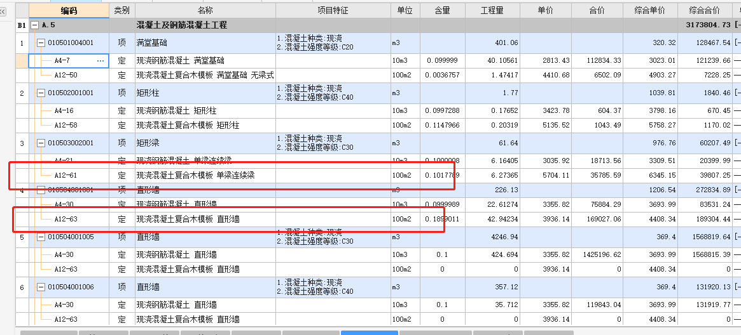Click the 单价 column header

pos(545,10)
